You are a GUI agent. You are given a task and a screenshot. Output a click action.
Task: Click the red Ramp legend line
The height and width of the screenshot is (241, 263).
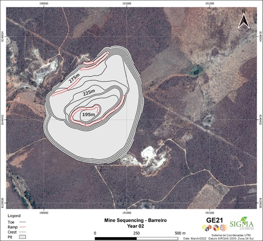coord(23,227)
